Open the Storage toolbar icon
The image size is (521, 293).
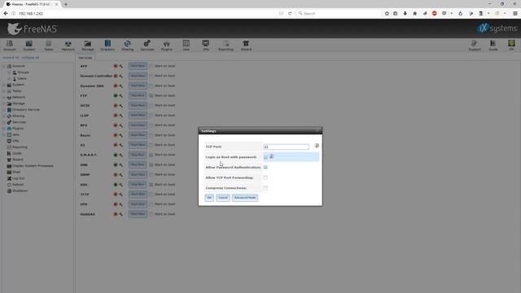click(88, 46)
